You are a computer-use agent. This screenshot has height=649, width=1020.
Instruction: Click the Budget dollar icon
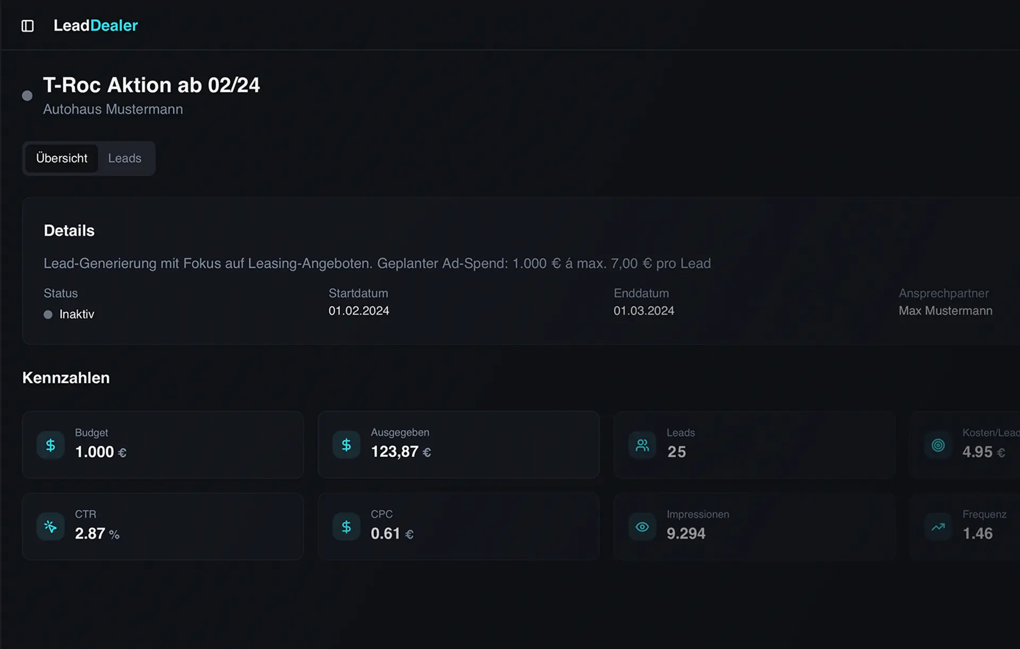[x=50, y=445]
